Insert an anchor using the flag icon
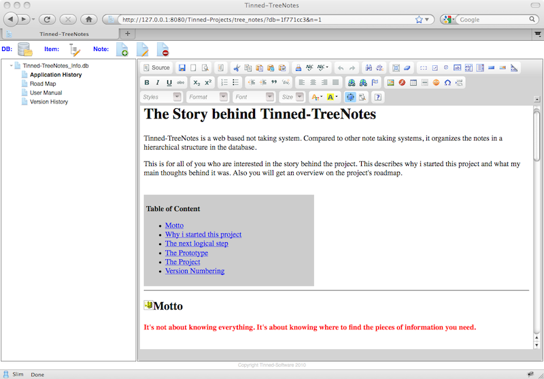This screenshot has width=544, height=379. click(375, 82)
